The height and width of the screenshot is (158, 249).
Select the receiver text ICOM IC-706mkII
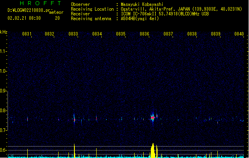(139, 14)
